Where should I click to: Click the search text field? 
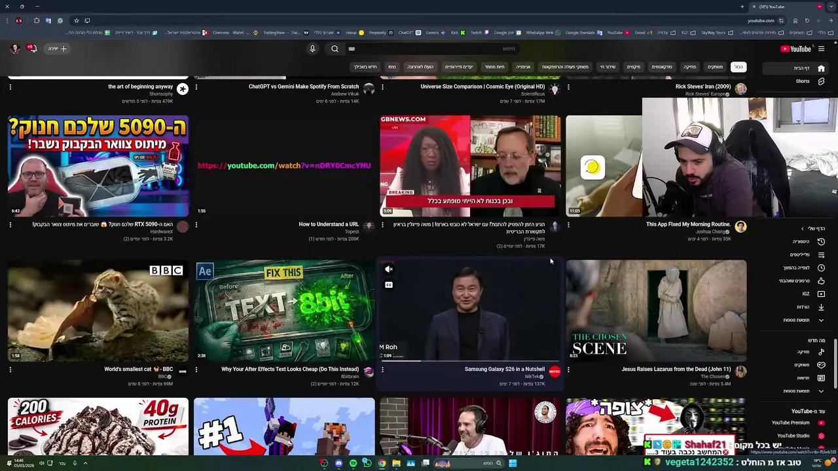432,48
